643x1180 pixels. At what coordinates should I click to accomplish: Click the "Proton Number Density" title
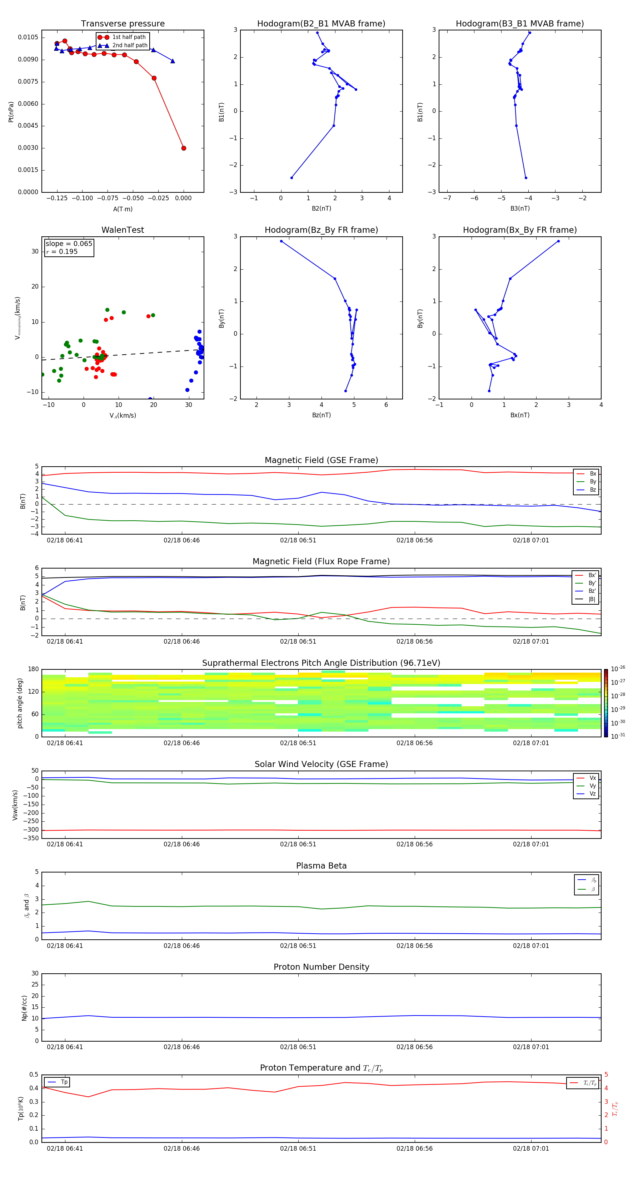pos(321,967)
